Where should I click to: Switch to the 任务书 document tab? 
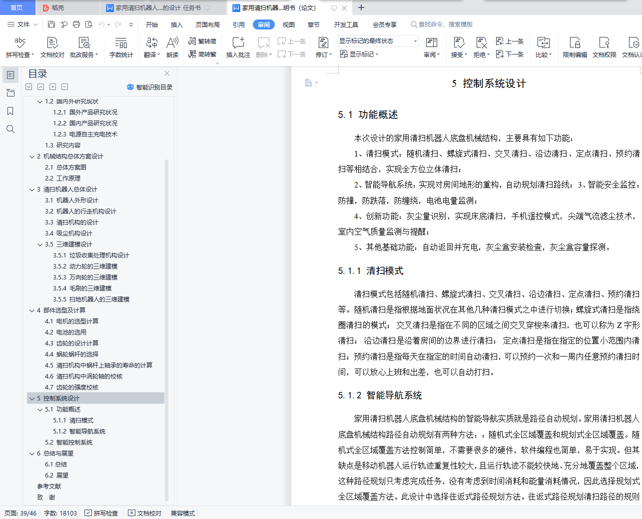pyautogui.click(x=158, y=8)
